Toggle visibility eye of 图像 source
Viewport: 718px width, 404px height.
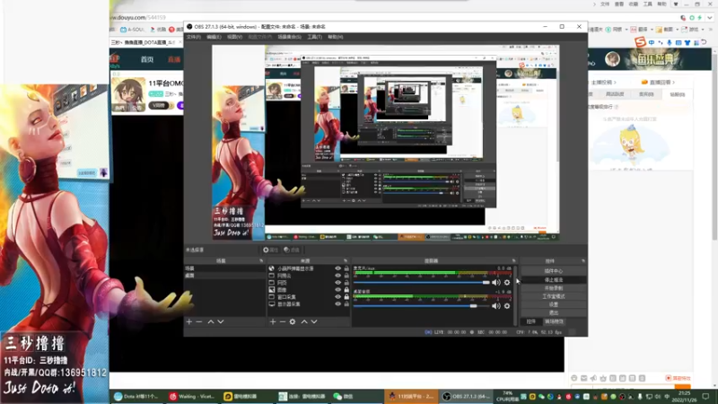338,290
